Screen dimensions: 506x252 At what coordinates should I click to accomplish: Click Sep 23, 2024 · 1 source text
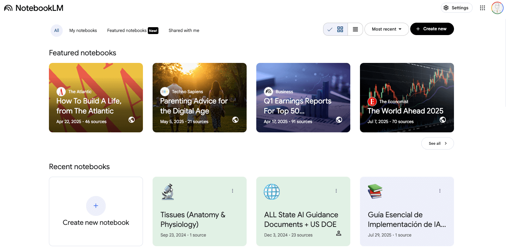tap(183, 235)
